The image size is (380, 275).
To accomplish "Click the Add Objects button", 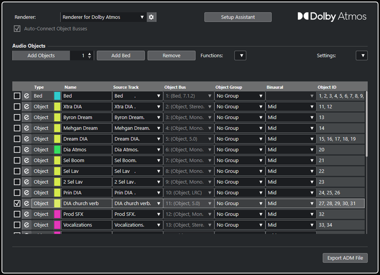I will pos(41,55).
